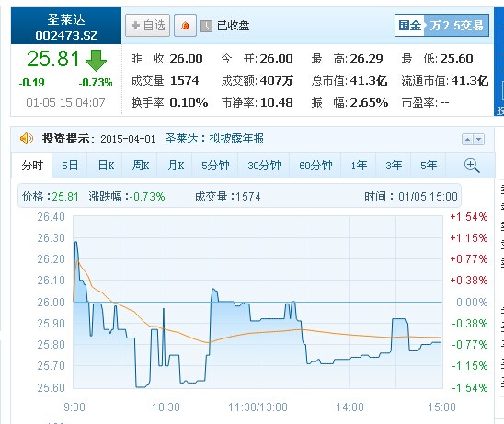Image resolution: width=504 pixels, height=424 pixels.
Task: Select the 月K chart tab
Action: (176, 166)
